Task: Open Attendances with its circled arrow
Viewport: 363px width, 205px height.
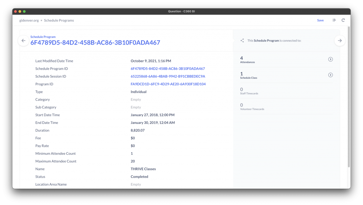Action: coord(330,59)
